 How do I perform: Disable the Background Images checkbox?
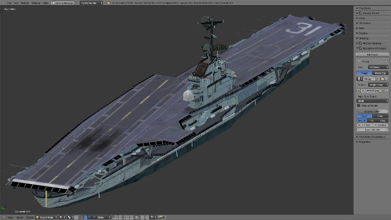click(361, 49)
